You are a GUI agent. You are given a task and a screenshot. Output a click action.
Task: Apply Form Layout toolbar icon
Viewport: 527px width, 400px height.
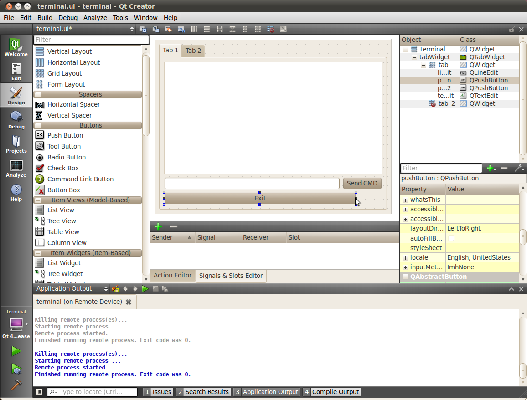(x=245, y=29)
